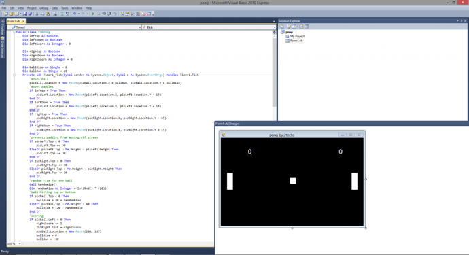The width and height of the screenshot is (469, 255).
Task: Open the Data menu
Action: coord(55,8)
